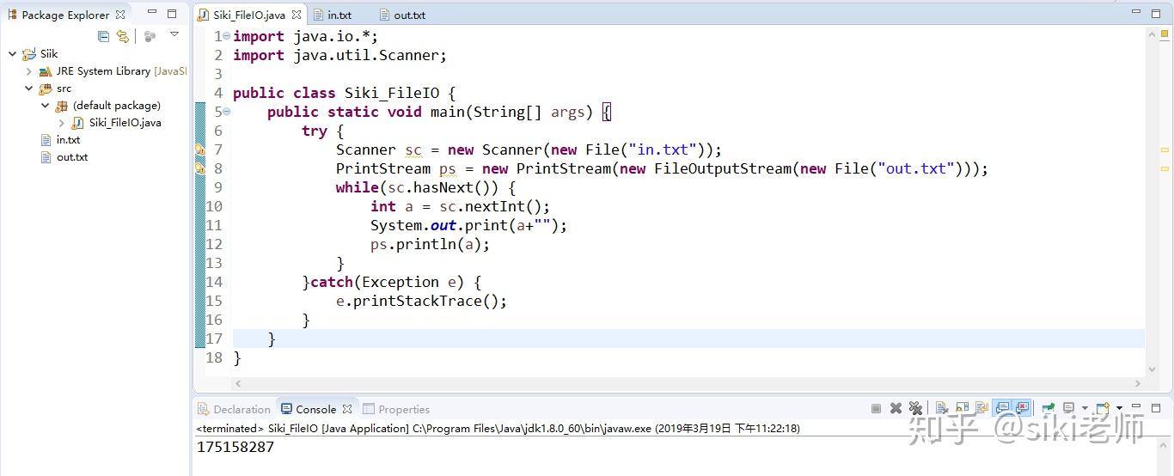Click the warning marker on line 8
The image size is (1174, 476).
[200, 168]
